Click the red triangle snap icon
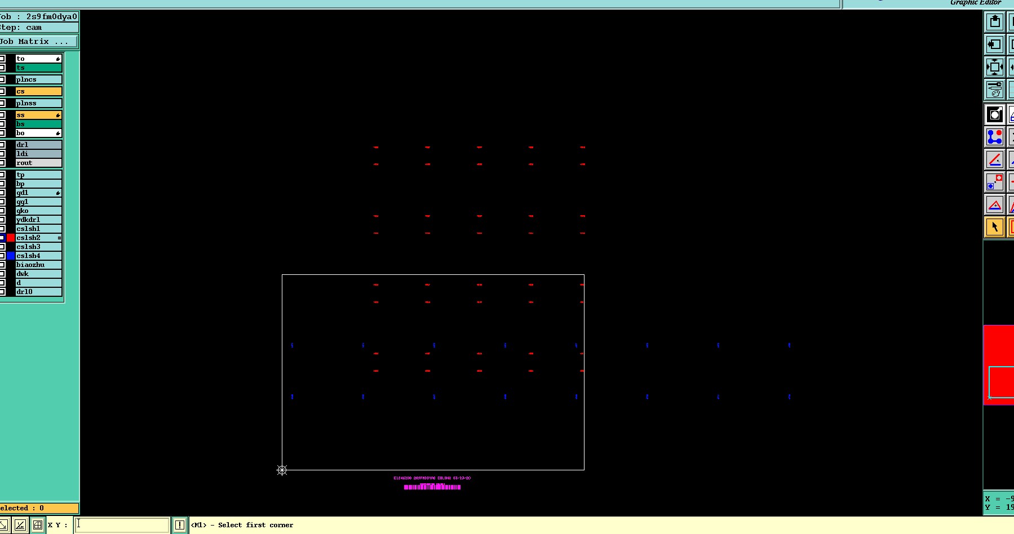This screenshot has height=534, width=1014. pyautogui.click(x=995, y=204)
